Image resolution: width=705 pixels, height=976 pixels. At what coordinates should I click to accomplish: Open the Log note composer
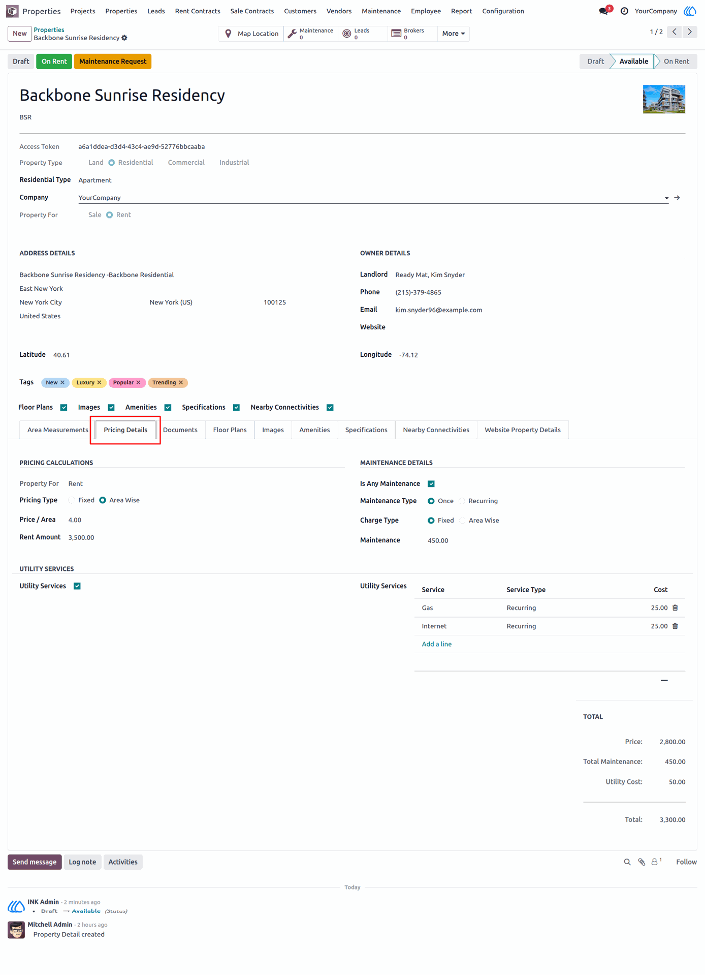tap(82, 862)
